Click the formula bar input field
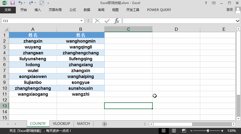The height and width of the screenshot is (134, 241). click(179, 21)
